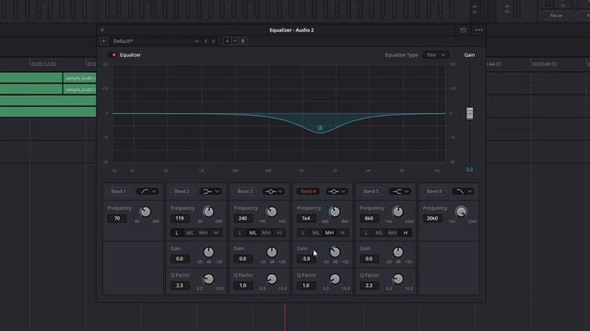Click the Band 2 Gain knob
The height and width of the screenshot is (331, 590).
click(208, 252)
